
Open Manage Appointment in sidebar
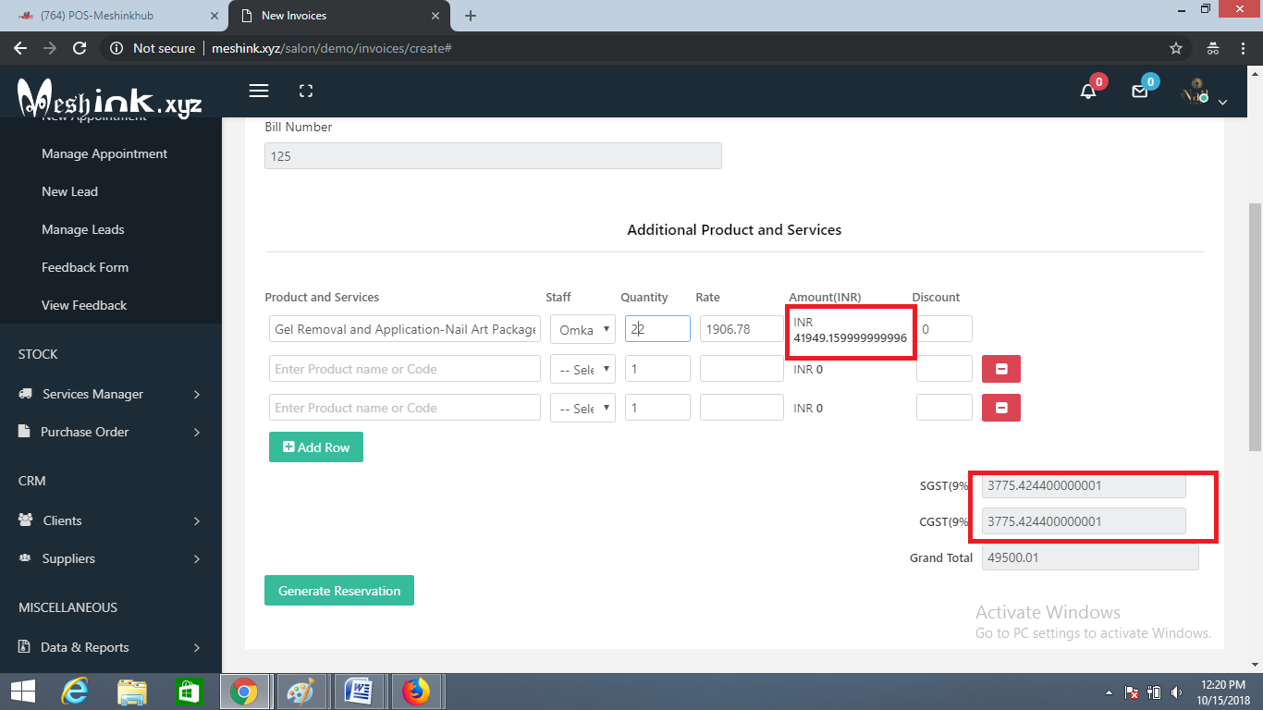104,153
